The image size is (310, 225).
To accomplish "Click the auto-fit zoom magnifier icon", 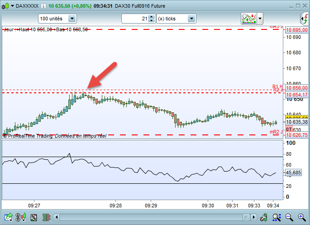I will pos(277,217).
